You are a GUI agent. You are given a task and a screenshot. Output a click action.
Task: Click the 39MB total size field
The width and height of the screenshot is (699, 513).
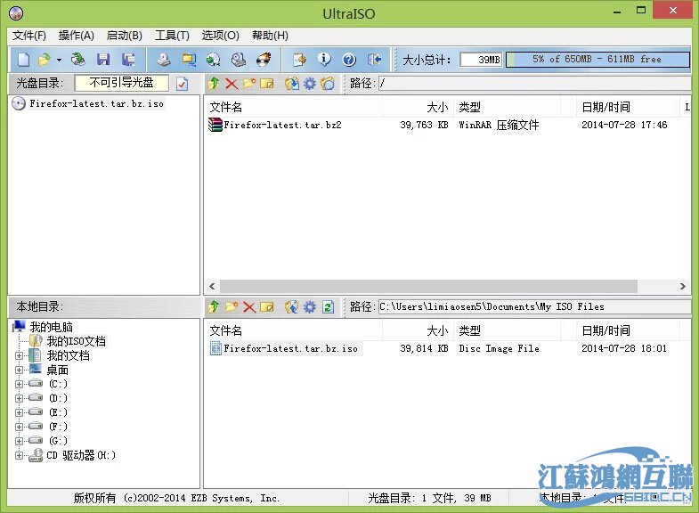[482, 60]
